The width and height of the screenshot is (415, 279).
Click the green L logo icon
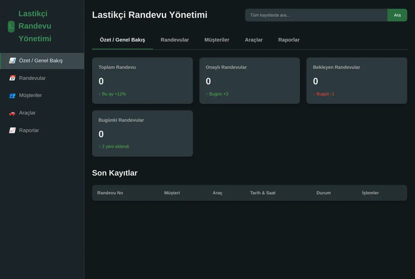11,26
